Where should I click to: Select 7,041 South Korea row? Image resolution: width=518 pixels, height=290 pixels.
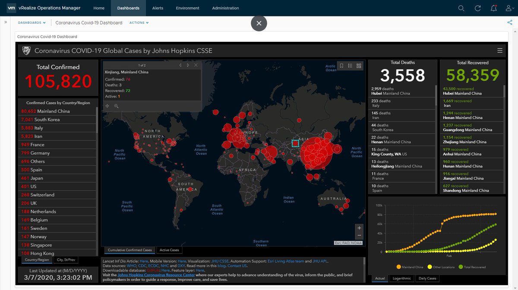[x=57, y=120]
